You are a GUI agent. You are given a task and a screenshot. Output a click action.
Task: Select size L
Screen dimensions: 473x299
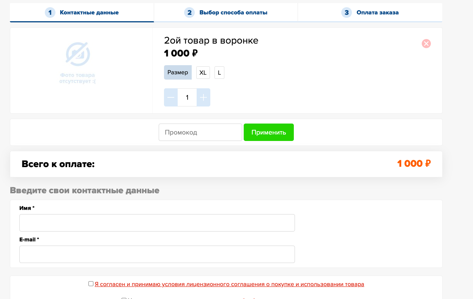click(x=219, y=72)
